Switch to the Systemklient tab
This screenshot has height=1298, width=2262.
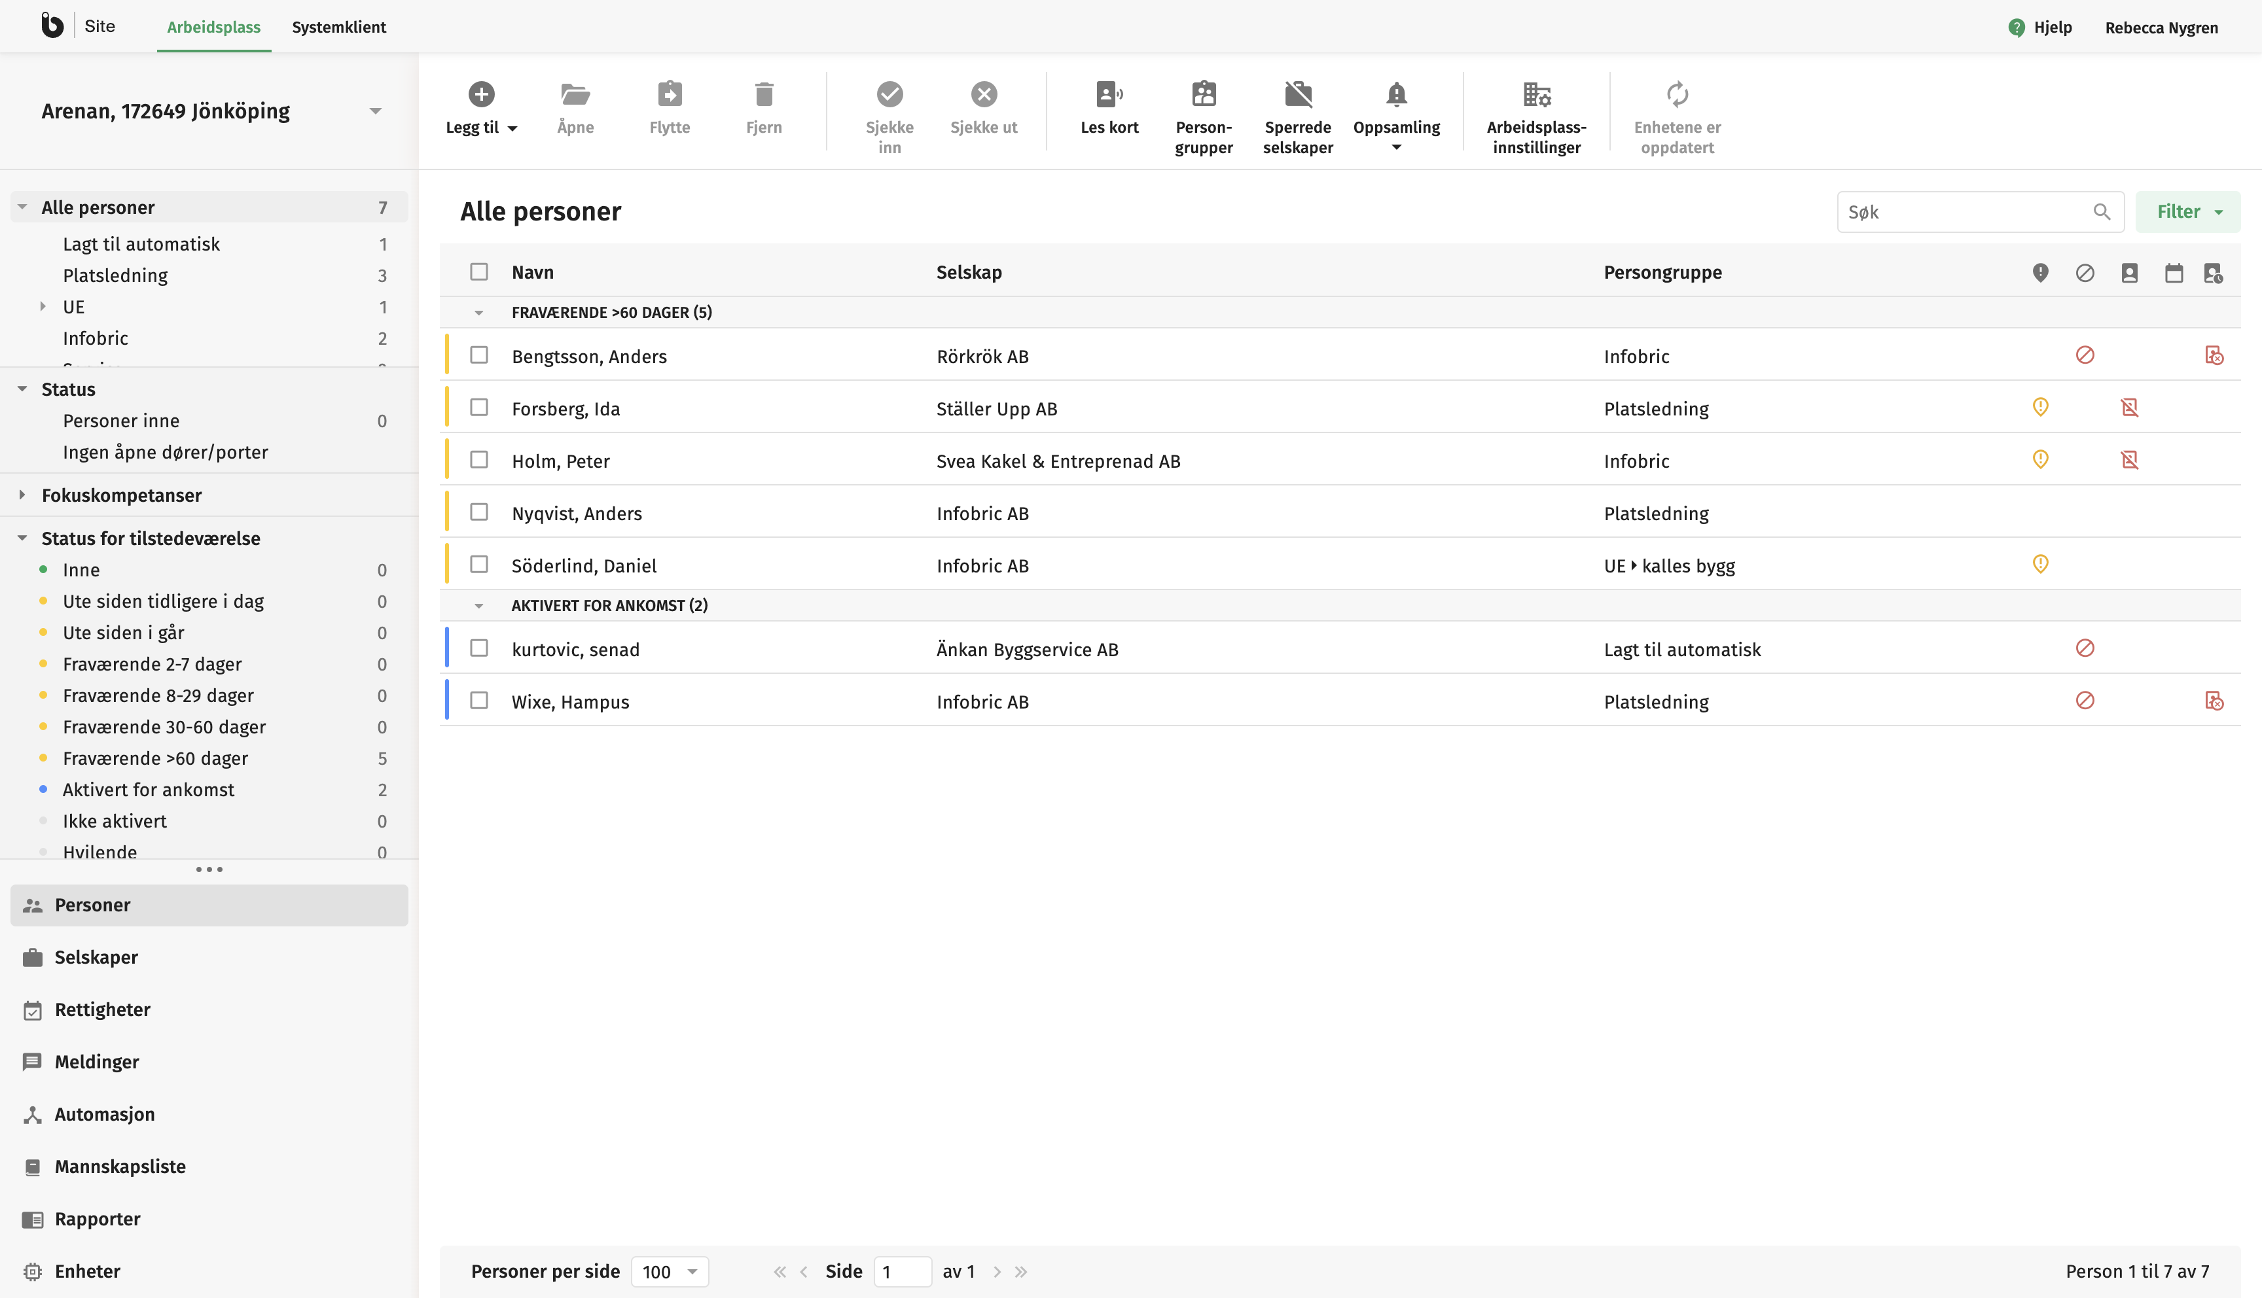339,27
